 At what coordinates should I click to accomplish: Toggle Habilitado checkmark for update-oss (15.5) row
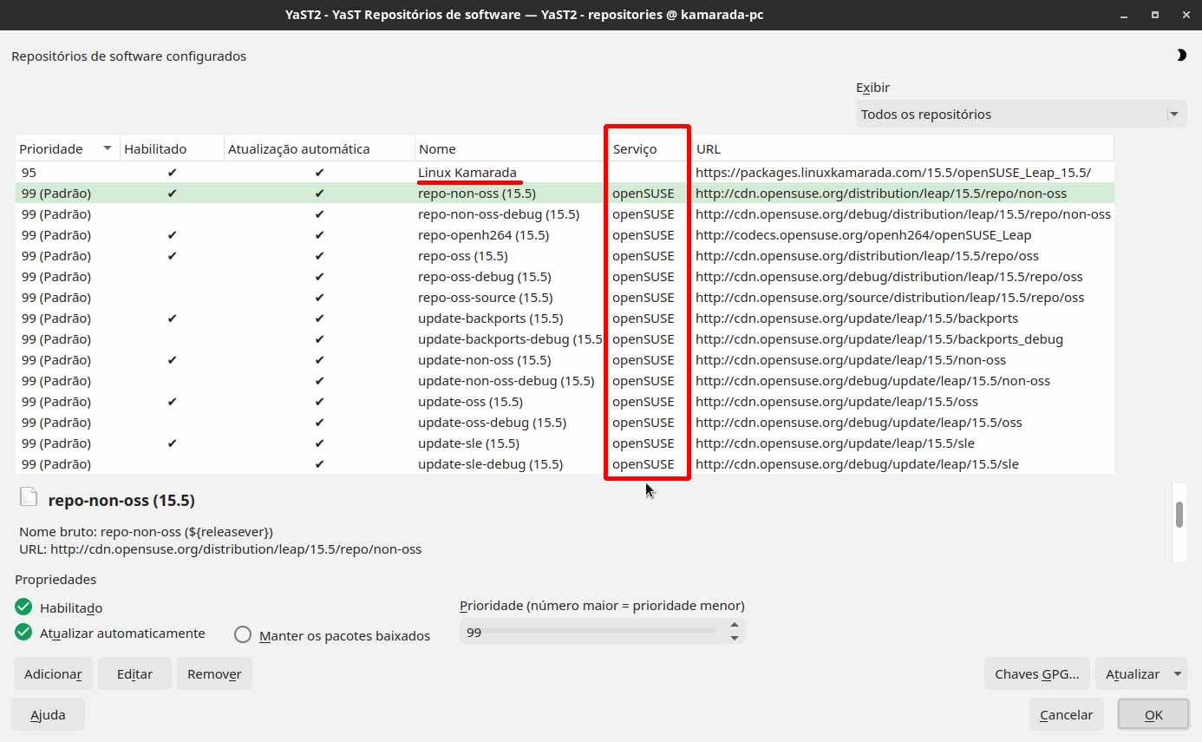click(172, 402)
